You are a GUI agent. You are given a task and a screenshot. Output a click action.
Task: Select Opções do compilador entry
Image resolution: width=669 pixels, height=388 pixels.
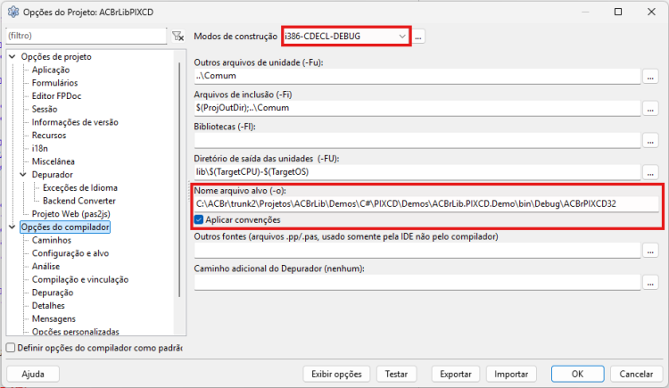[x=65, y=227]
